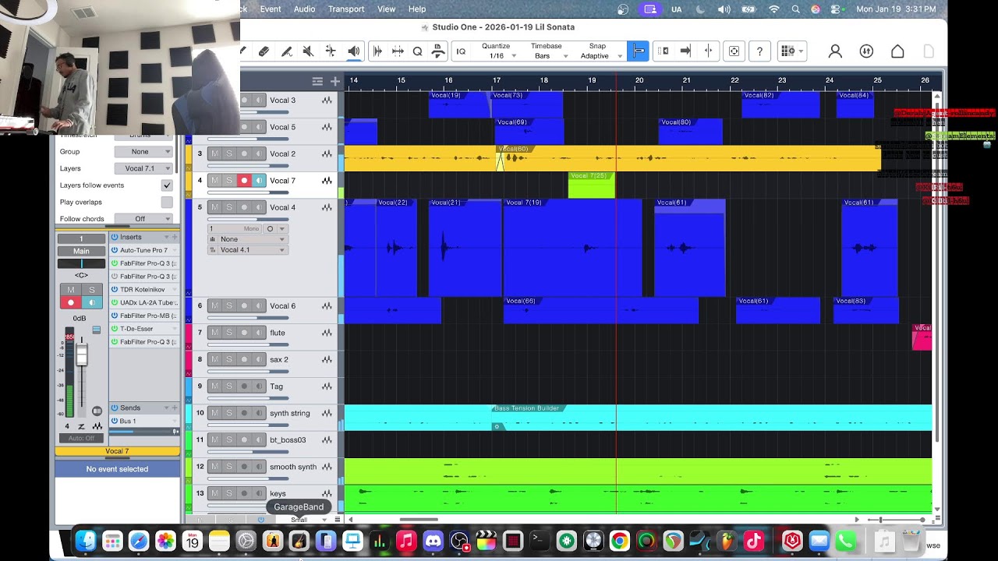Viewport: 998px width, 561px height.
Task: Click the channel volume fader
Action: [x=81, y=356]
